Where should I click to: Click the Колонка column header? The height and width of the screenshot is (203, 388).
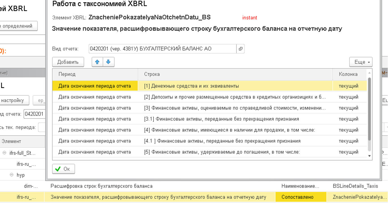(x=348, y=74)
